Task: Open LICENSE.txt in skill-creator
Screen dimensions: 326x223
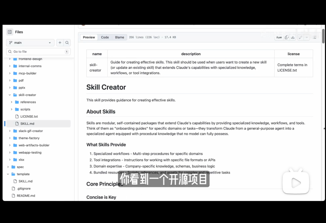Action: coord(29,116)
